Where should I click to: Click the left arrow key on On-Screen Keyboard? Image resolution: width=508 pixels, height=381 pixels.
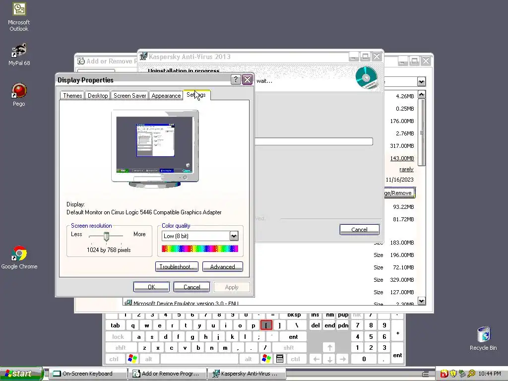click(316, 359)
